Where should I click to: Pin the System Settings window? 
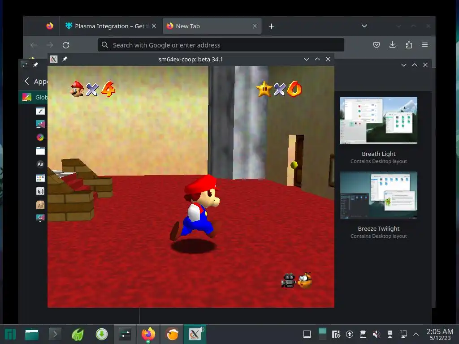(x=35, y=64)
